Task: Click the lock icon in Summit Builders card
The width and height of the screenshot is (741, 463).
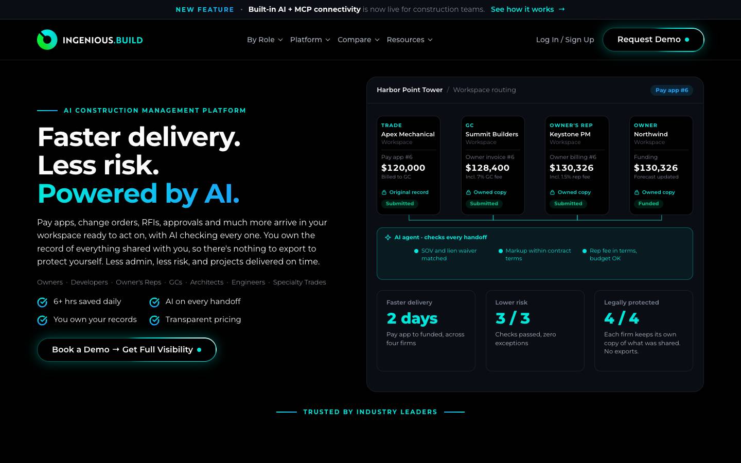Action: [468, 192]
